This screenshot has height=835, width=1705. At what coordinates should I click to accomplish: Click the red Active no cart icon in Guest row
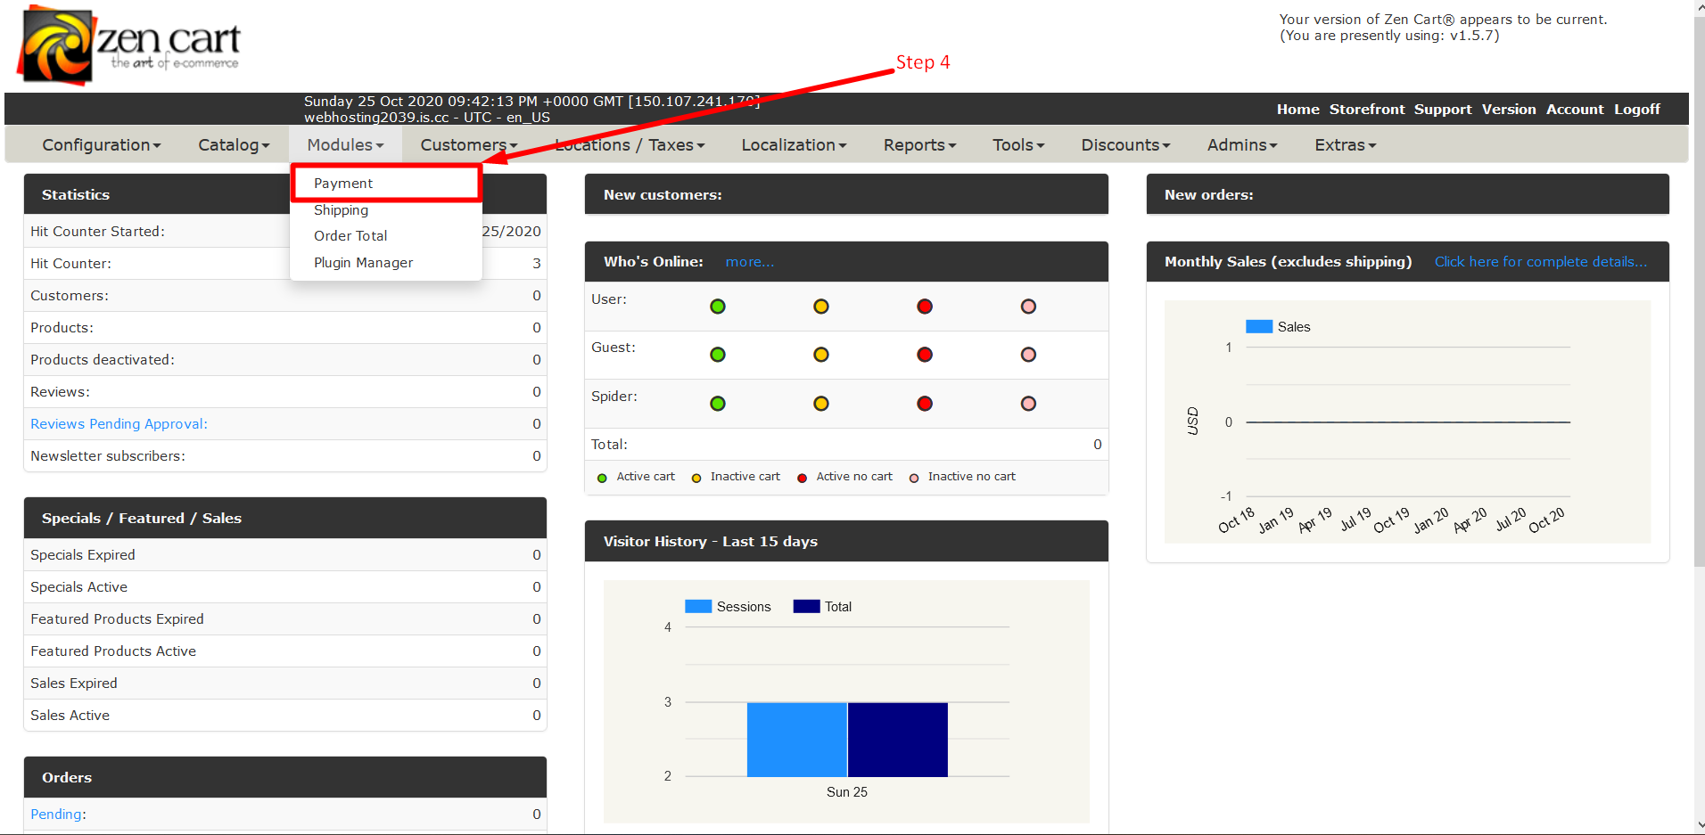tap(925, 355)
